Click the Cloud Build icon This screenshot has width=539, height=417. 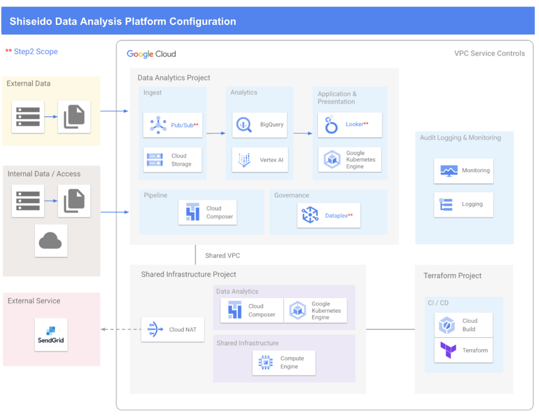coord(447,325)
